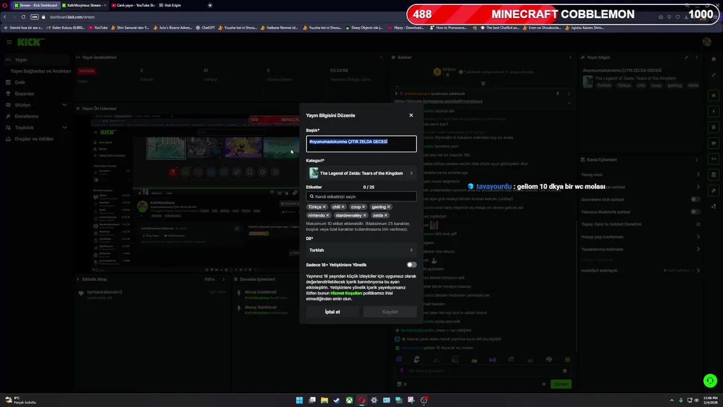Screen dimensions: 723x407
Task: Close the Yayın Bilgisini Düzenle dialog
Action: pos(411,115)
